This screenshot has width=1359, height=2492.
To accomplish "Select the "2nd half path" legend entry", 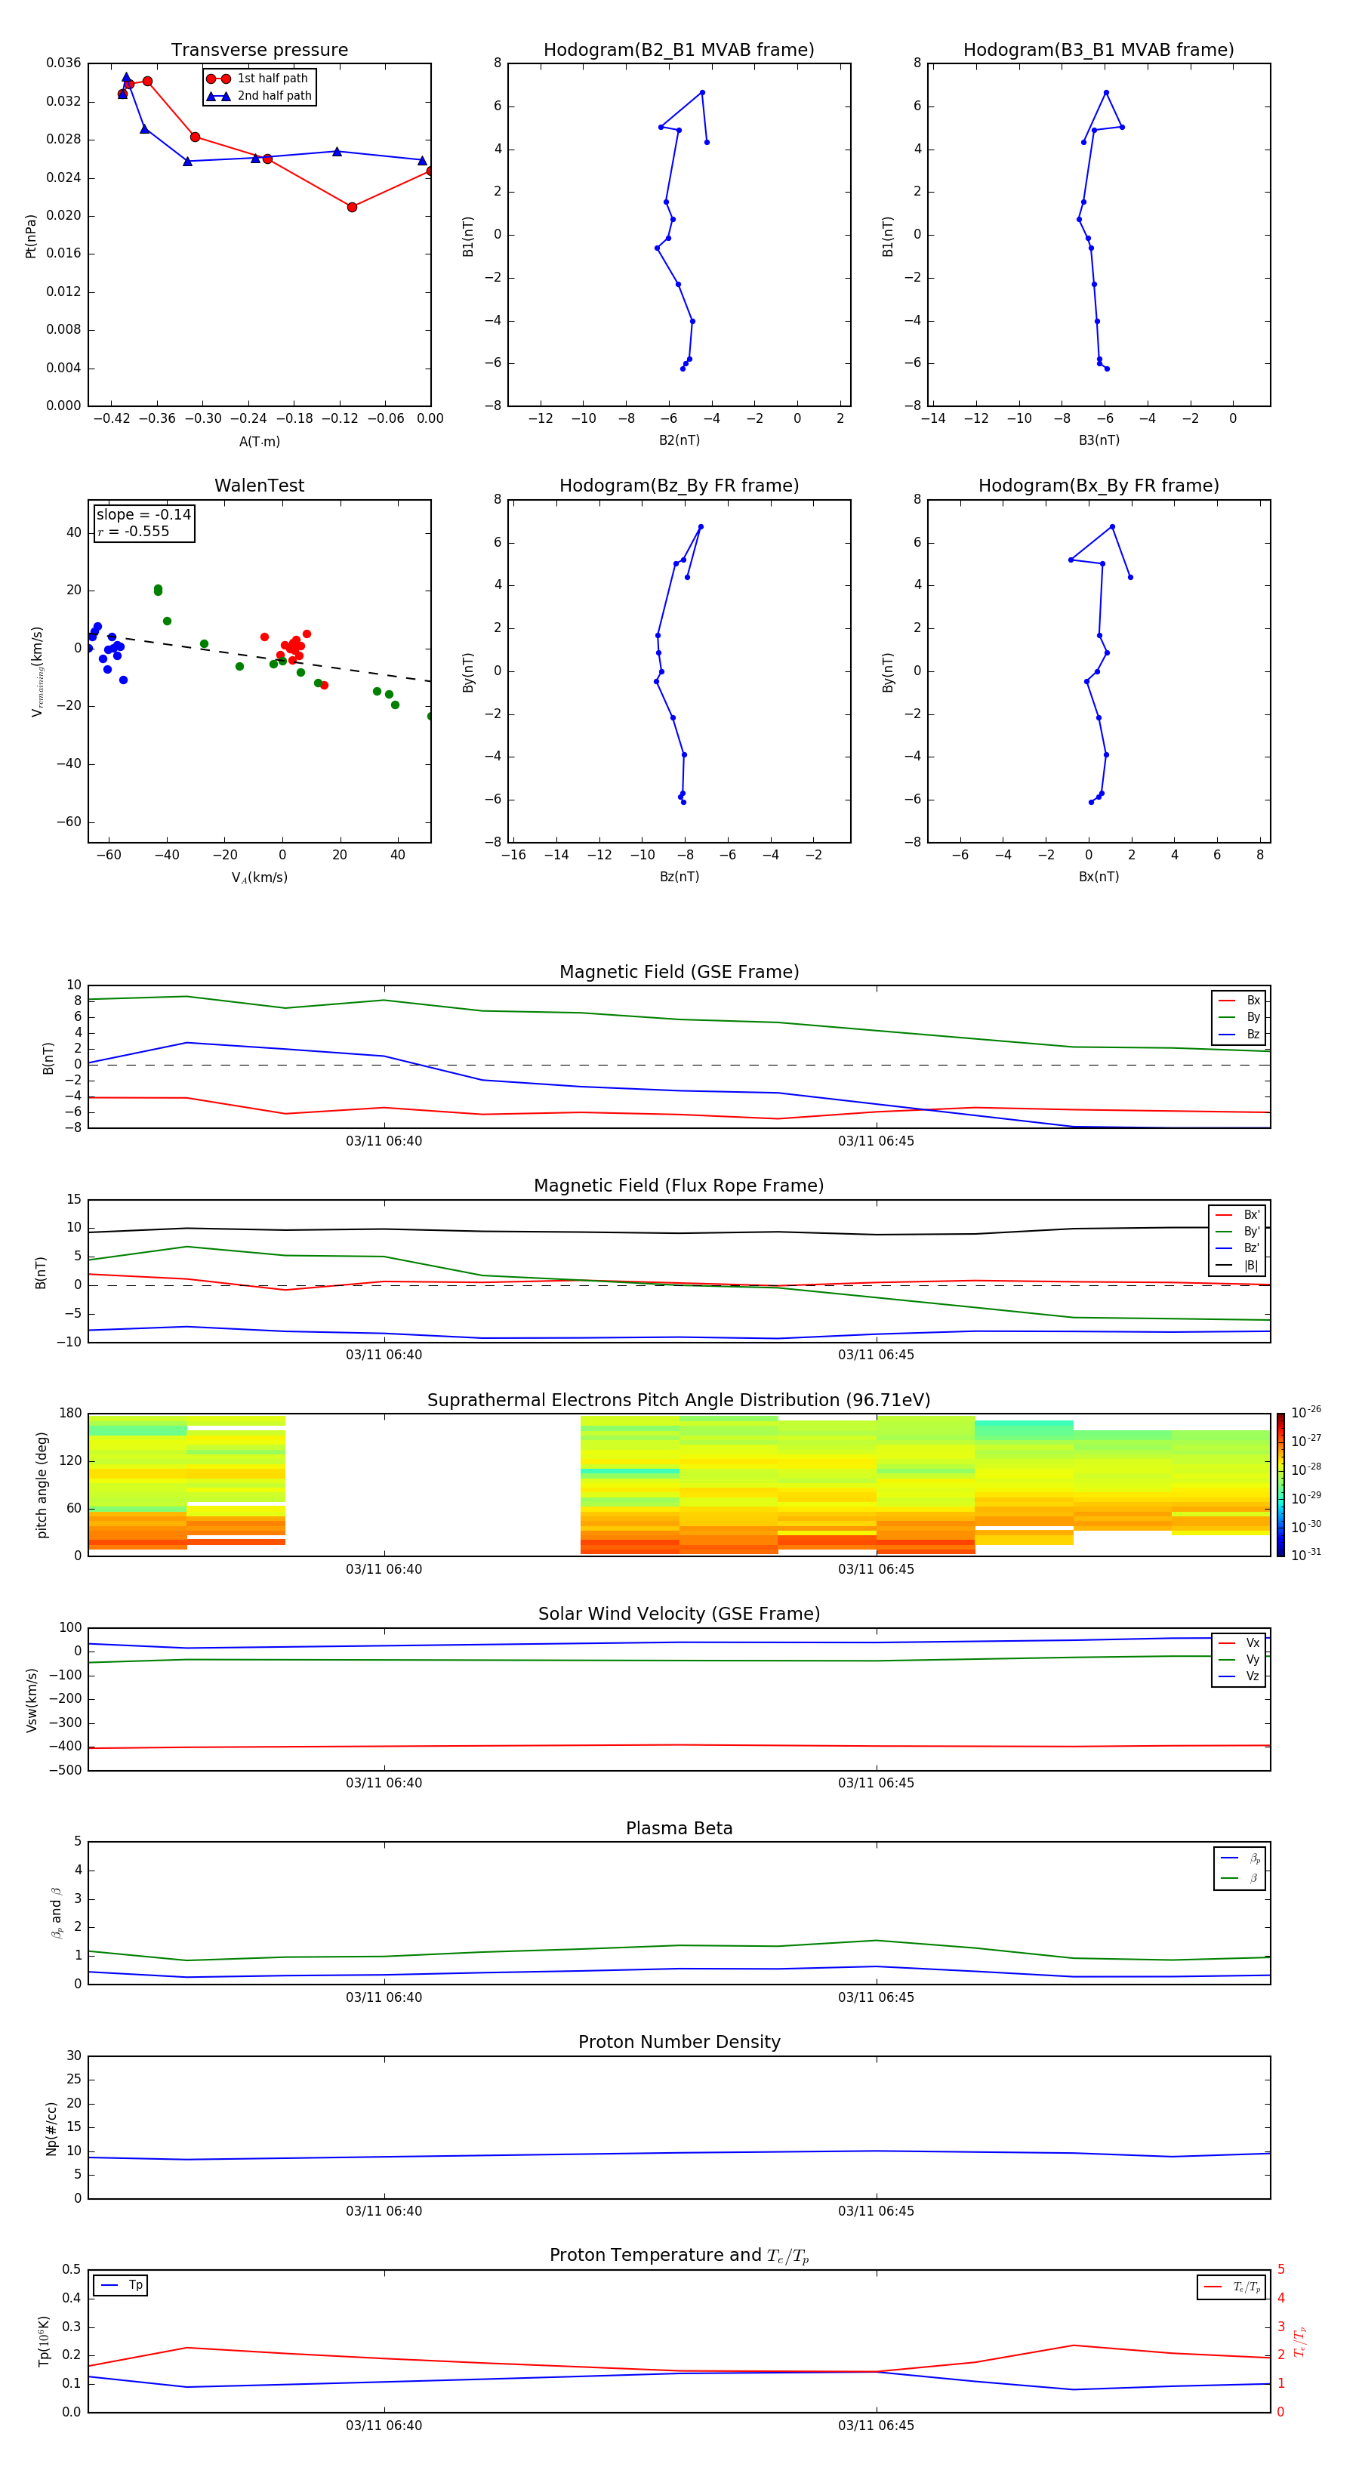I will [x=259, y=96].
